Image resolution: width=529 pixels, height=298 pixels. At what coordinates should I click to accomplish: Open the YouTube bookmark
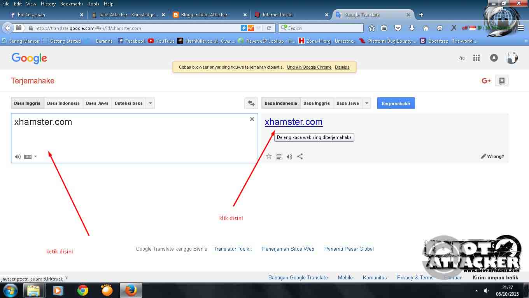click(x=161, y=41)
